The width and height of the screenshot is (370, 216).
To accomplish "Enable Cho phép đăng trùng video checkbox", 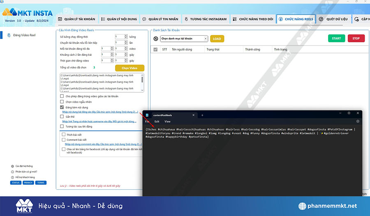I will 62,96.
